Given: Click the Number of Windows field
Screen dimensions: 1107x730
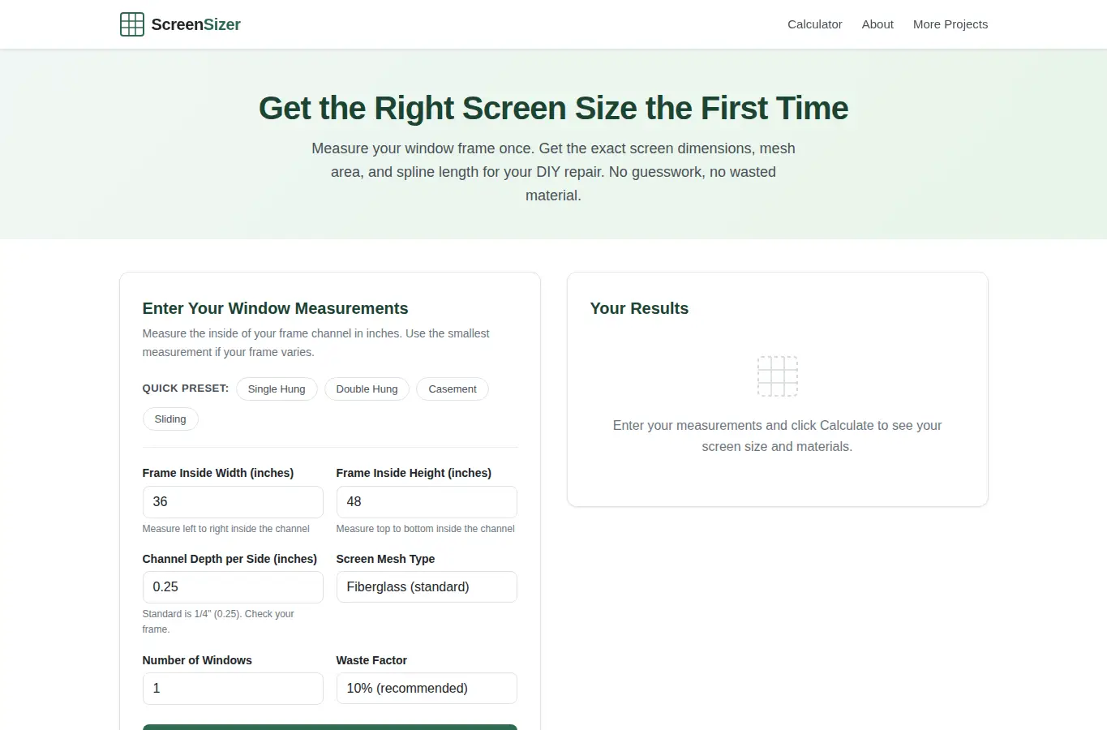Looking at the screenshot, I should (x=233, y=689).
